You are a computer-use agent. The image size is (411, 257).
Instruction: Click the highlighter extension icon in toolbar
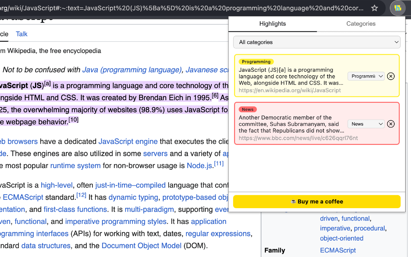pyautogui.click(x=398, y=8)
